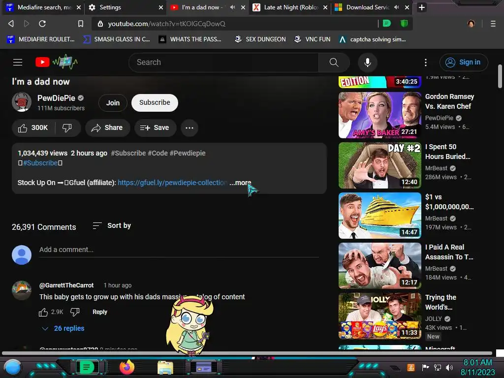Subscribe to PewDiePie

click(x=155, y=102)
